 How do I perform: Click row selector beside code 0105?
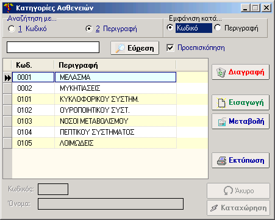[7, 143]
